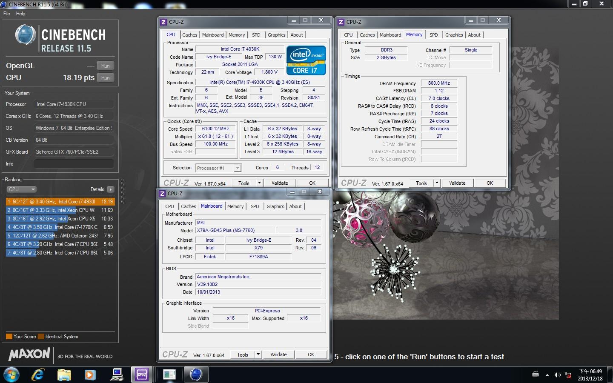Click the MAXON logo
Screen dimensions: 613x383
pos(29,354)
